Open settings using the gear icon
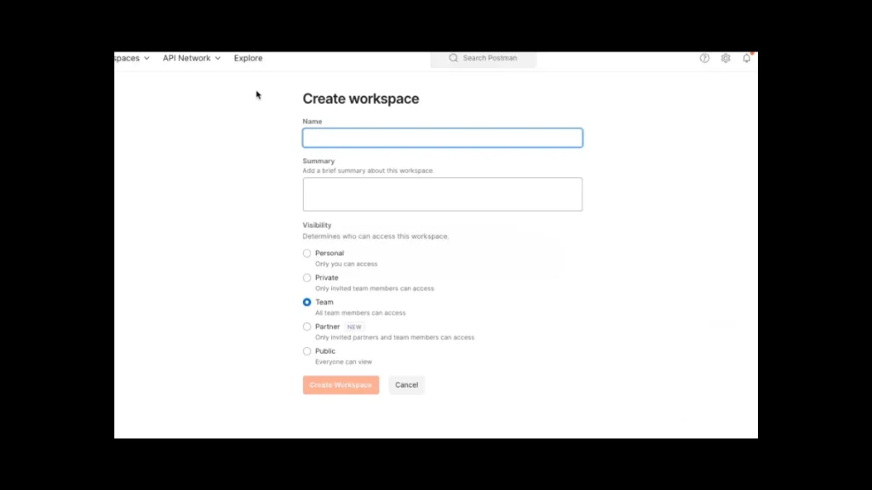This screenshot has width=872, height=490. click(x=726, y=58)
